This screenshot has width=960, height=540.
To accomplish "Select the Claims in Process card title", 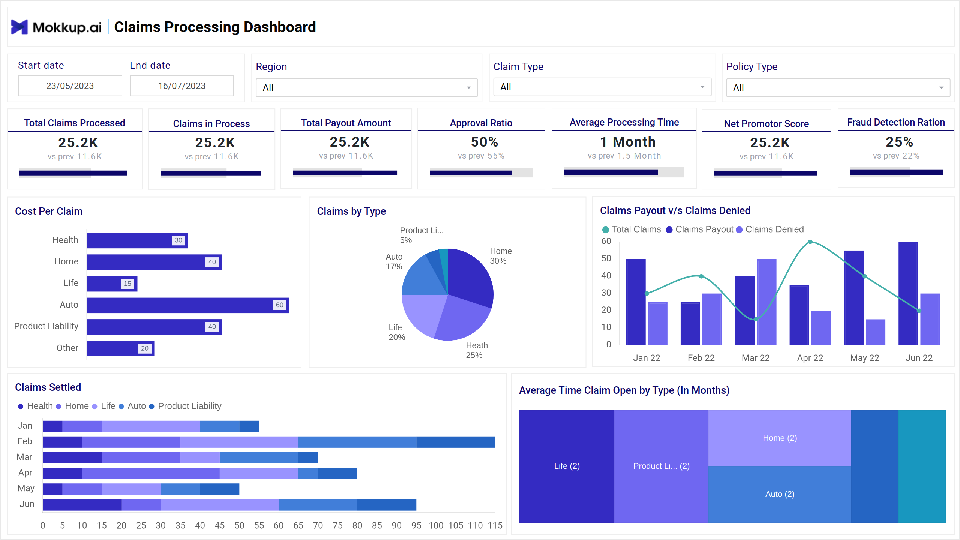I will [211, 124].
